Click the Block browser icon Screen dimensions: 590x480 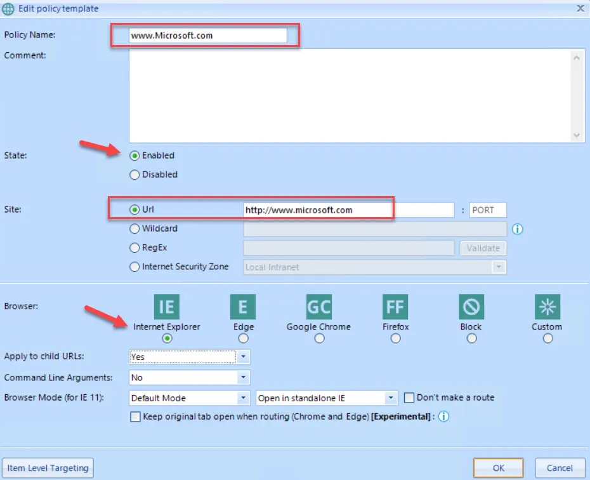point(471,307)
